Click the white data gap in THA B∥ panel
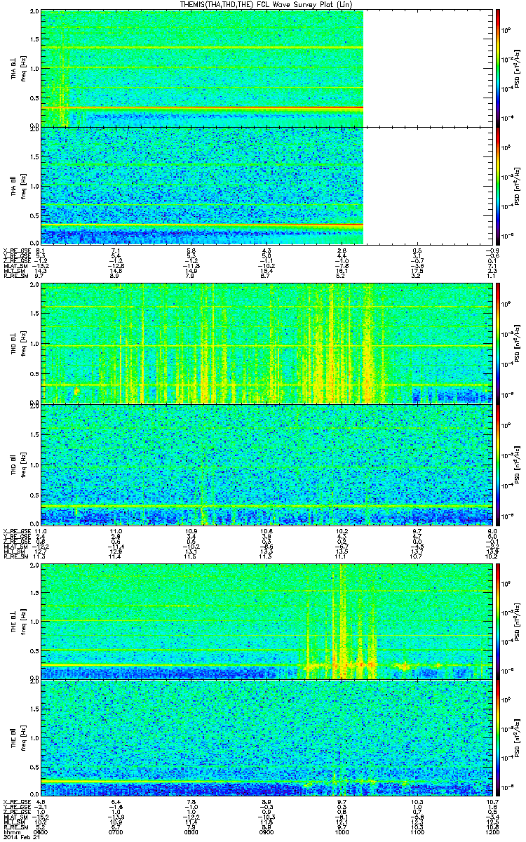This screenshot has height=842, width=526. (424, 185)
